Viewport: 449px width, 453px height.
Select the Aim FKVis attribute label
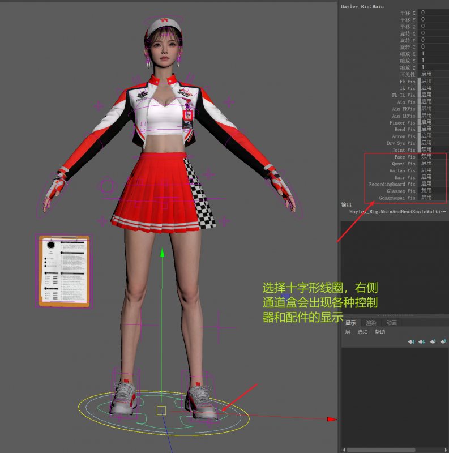[x=404, y=109]
